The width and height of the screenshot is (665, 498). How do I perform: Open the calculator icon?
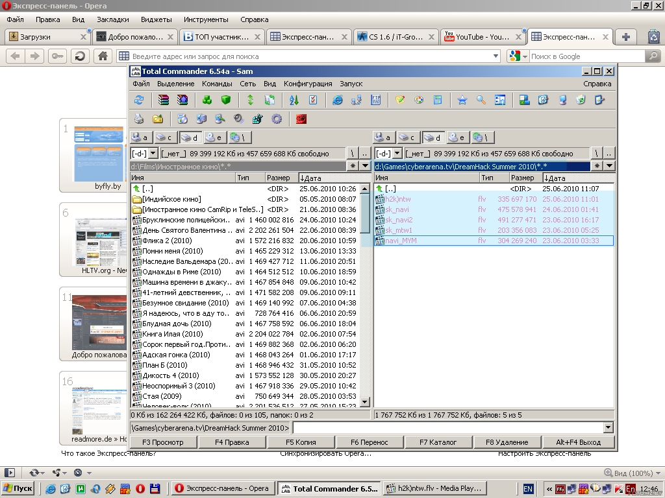[438, 100]
